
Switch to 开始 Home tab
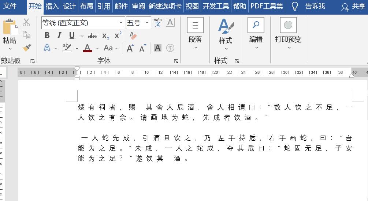point(35,6)
